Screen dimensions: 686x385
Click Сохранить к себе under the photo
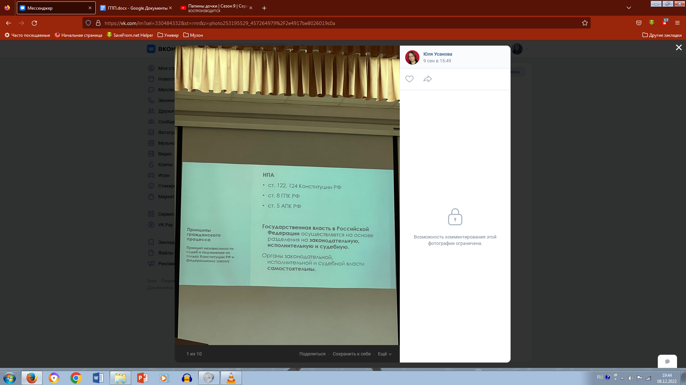tap(352, 354)
